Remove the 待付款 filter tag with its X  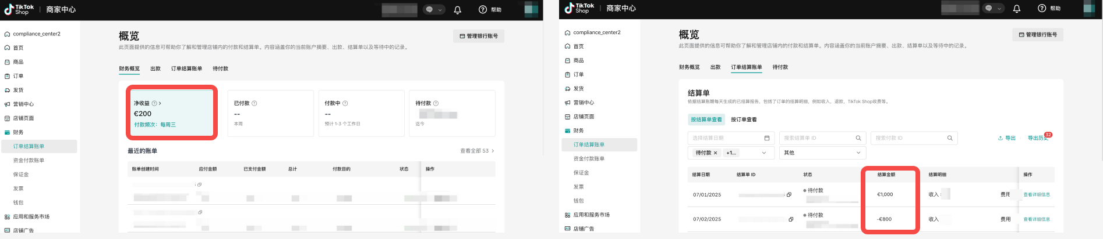click(x=715, y=153)
